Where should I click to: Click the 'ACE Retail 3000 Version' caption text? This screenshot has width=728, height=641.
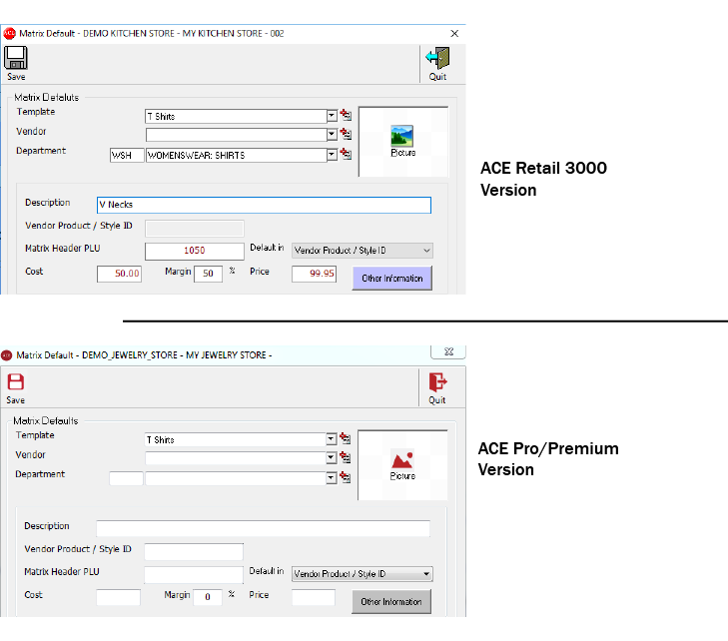(543, 179)
